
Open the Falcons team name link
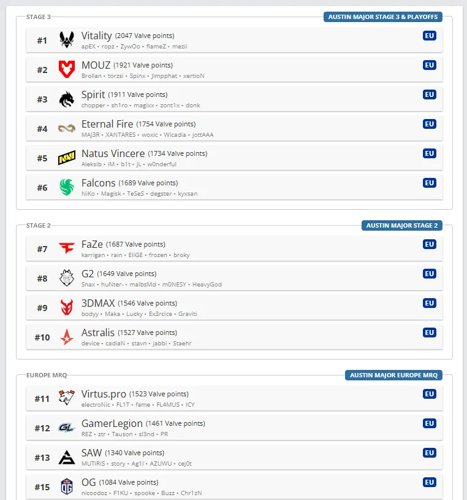(99, 183)
